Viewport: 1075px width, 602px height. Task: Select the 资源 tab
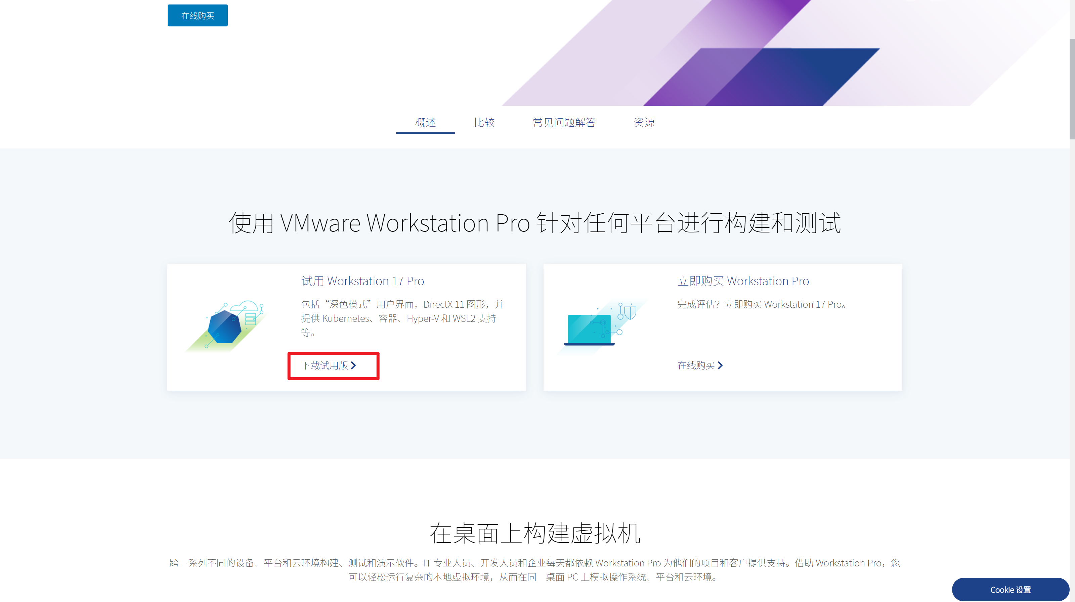(x=644, y=122)
